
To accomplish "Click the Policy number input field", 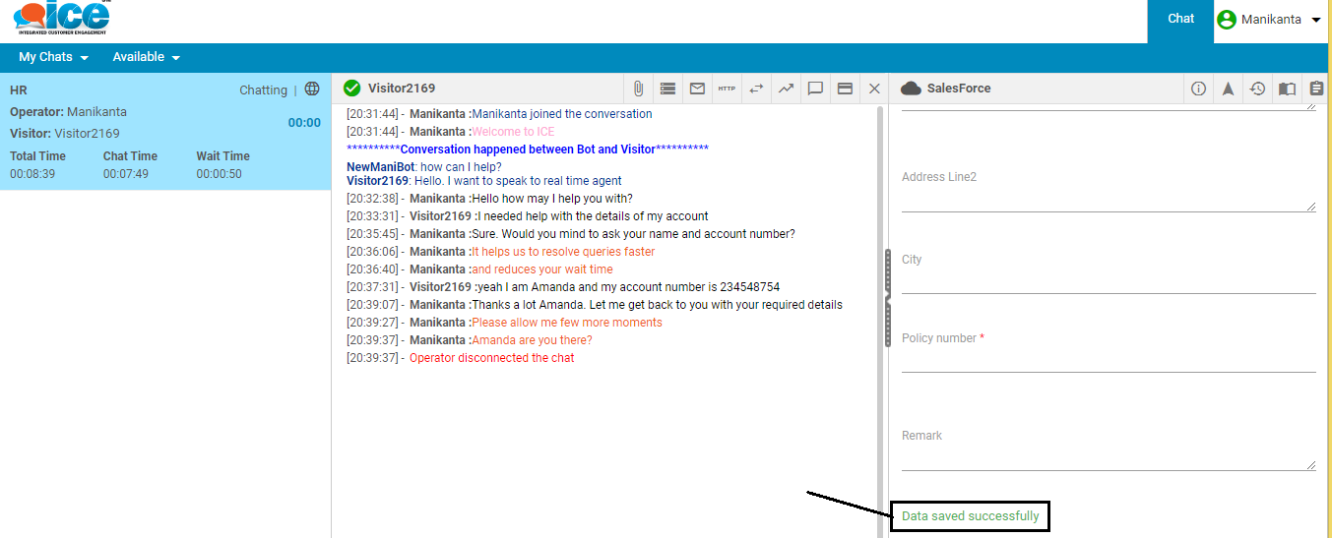I will (1108, 360).
